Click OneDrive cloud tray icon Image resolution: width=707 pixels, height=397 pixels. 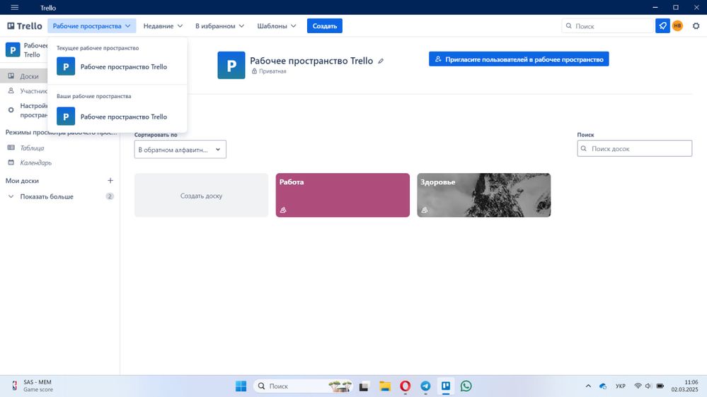603,386
